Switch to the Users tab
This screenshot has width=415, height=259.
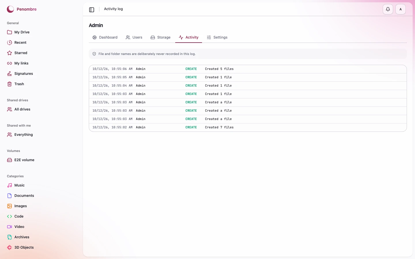point(134,37)
